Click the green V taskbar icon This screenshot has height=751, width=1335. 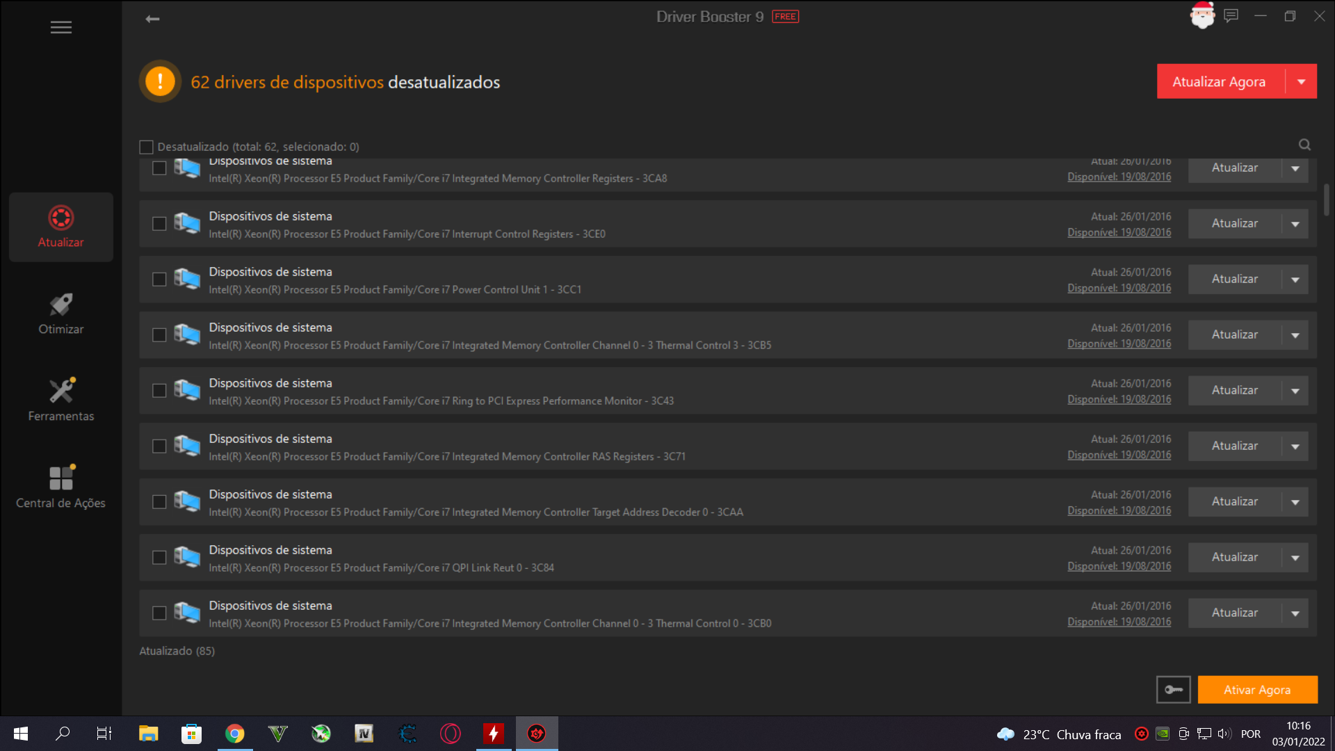(x=278, y=734)
